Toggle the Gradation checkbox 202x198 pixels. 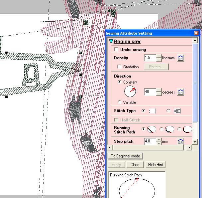tap(120, 67)
